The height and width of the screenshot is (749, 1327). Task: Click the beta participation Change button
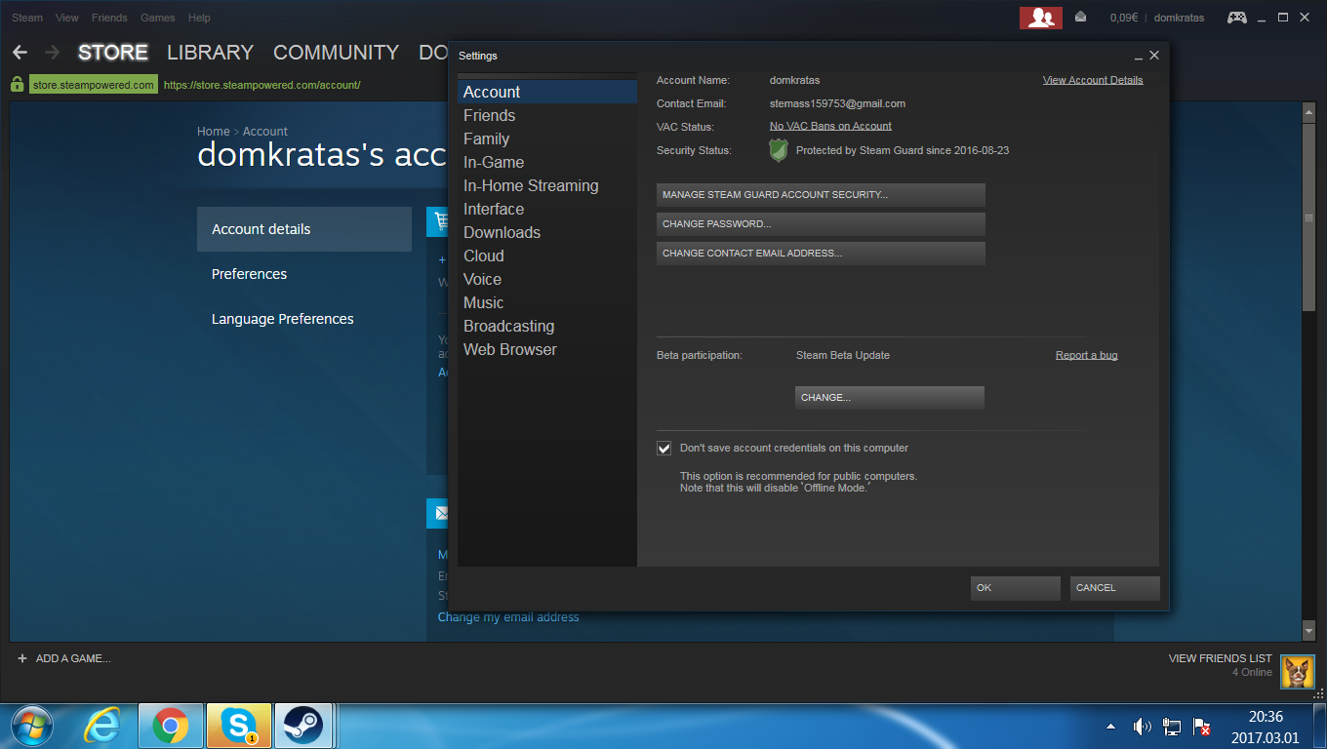[x=890, y=398]
